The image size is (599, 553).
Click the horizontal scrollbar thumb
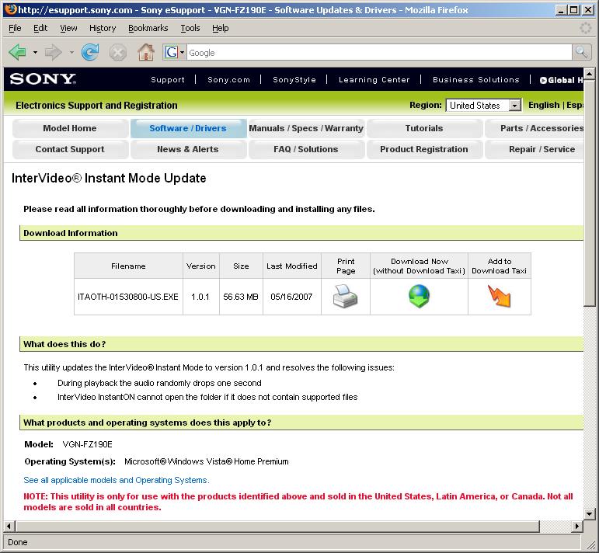coord(277,527)
